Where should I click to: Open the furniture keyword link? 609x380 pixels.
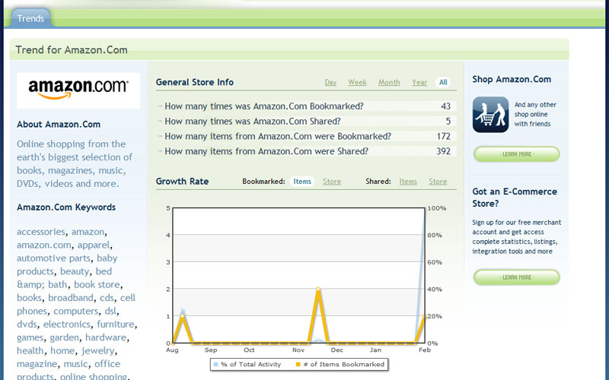(116, 325)
